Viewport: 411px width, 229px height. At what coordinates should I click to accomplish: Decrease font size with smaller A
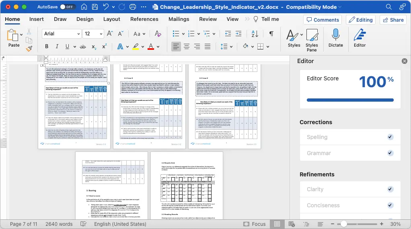120,33
